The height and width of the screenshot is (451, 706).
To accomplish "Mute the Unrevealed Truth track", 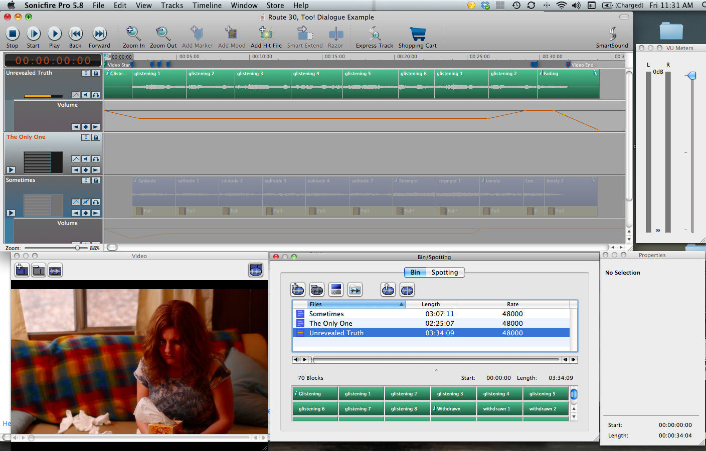I will pyautogui.click(x=86, y=95).
